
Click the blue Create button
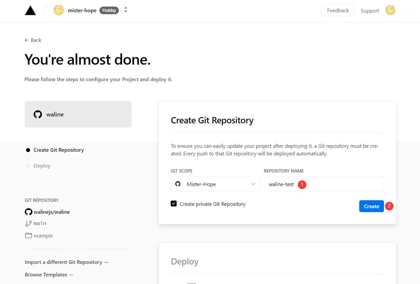[371, 206]
